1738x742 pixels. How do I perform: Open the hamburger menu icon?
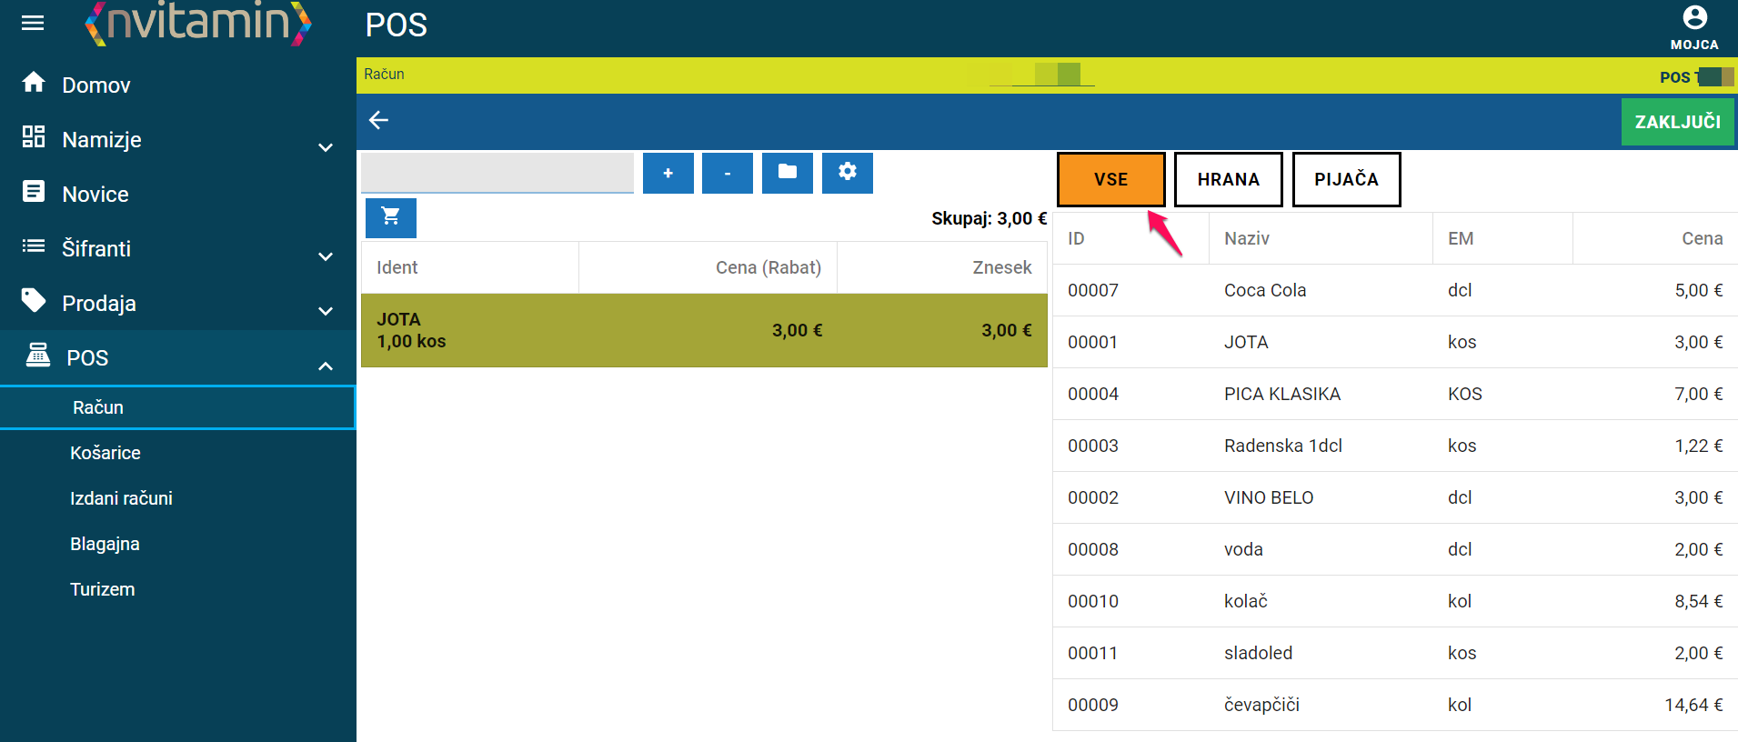pyautogui.click(x=33, y=23)
